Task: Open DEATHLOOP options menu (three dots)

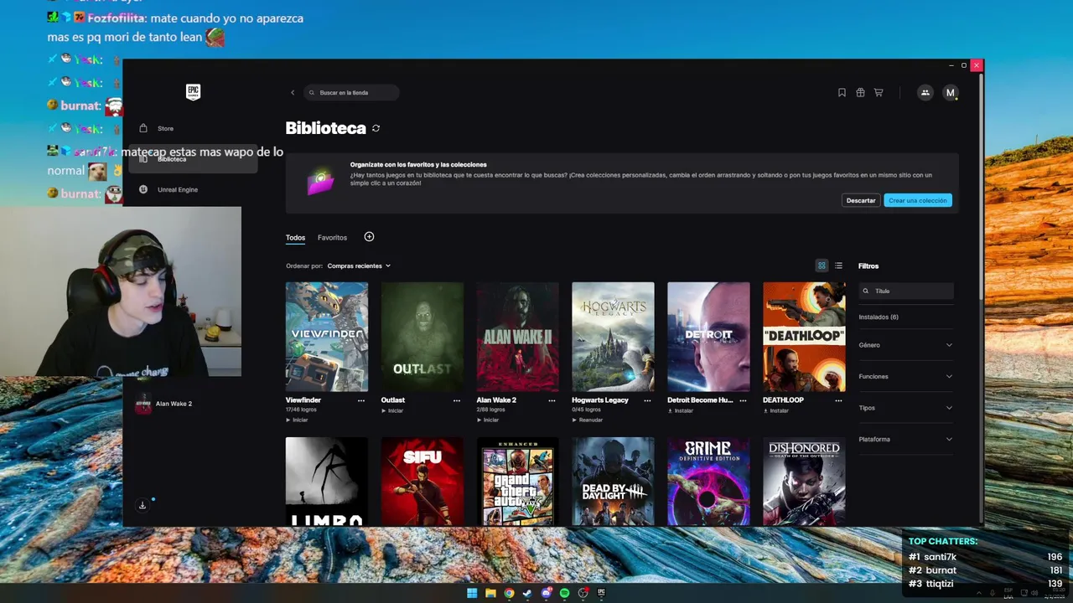Action: tap(838, 400)
